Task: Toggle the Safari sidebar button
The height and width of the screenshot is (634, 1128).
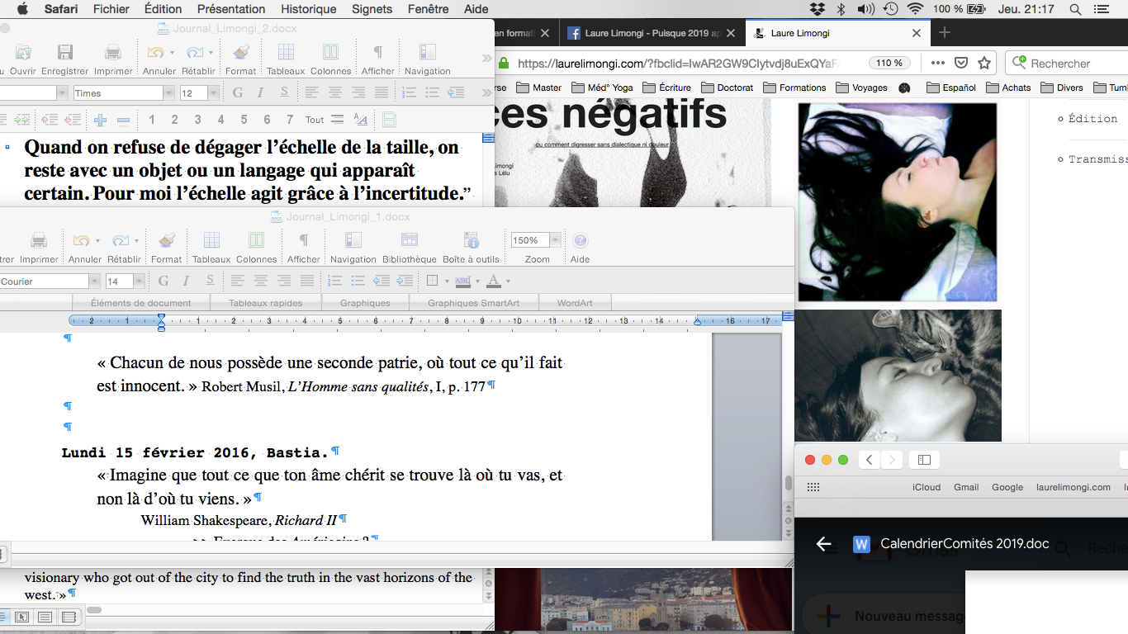Action: (924, 460)
